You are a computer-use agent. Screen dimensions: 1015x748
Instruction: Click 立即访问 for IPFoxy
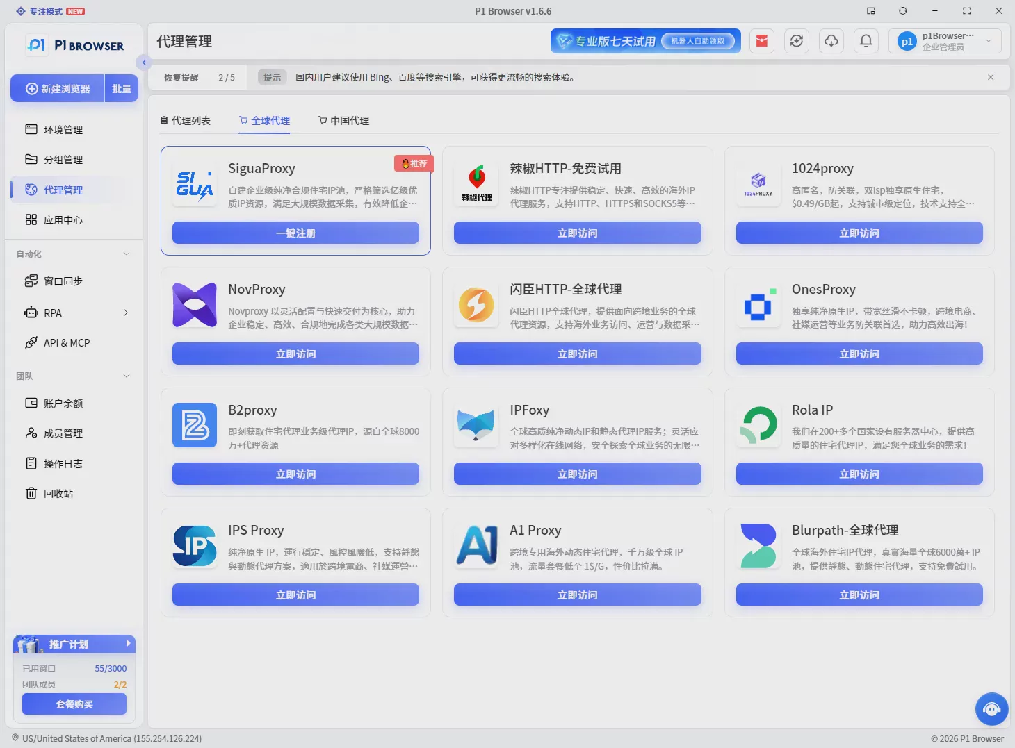[578, 474]
